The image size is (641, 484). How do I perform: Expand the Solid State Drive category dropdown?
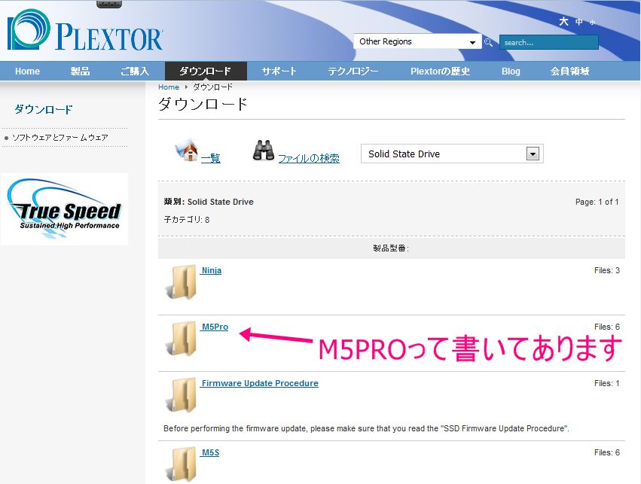pyautogui.click(x=452, y=154)
